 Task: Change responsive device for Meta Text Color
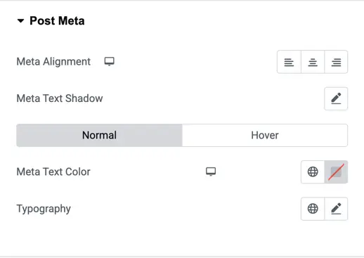pyautogui.click(x=211, y=172)
